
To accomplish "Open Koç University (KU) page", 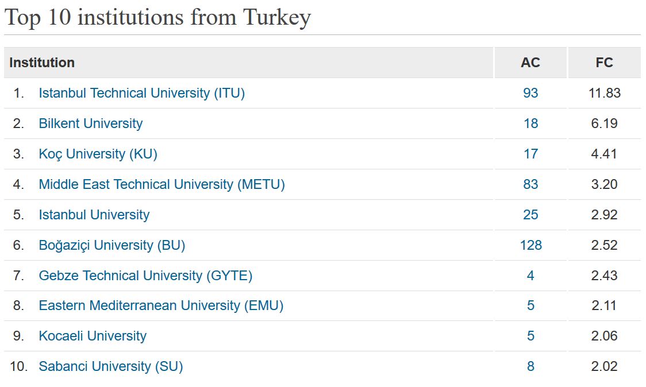I will click(98, 154).
